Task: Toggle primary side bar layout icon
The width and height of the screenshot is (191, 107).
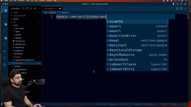Action: (174, 4)
